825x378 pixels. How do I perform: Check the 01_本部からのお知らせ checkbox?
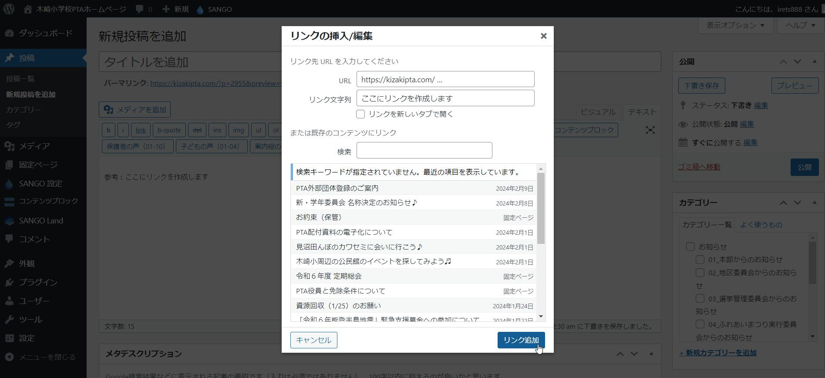pyautogui.click(x=700, y=260)
